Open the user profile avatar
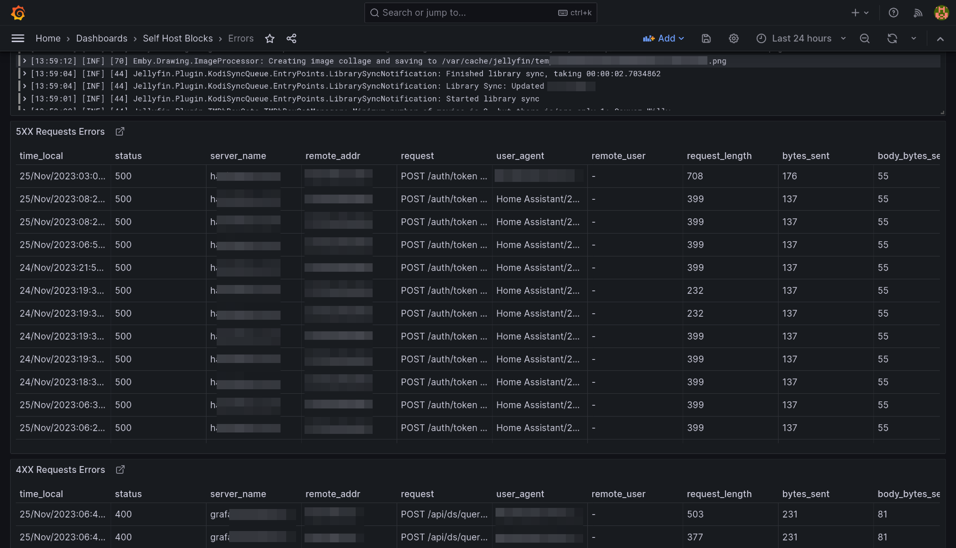The width and height of the screenshot is (956, 548). pos(941,13)
